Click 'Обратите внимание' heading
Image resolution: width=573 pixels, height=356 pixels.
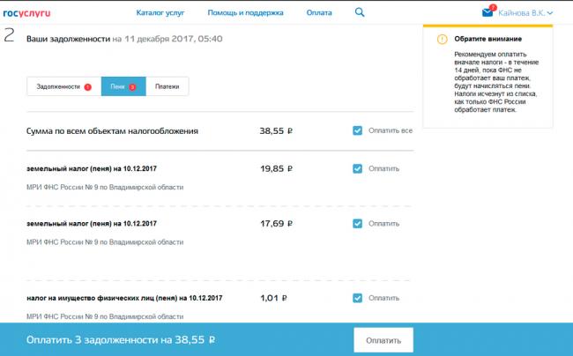pos(487,39)
